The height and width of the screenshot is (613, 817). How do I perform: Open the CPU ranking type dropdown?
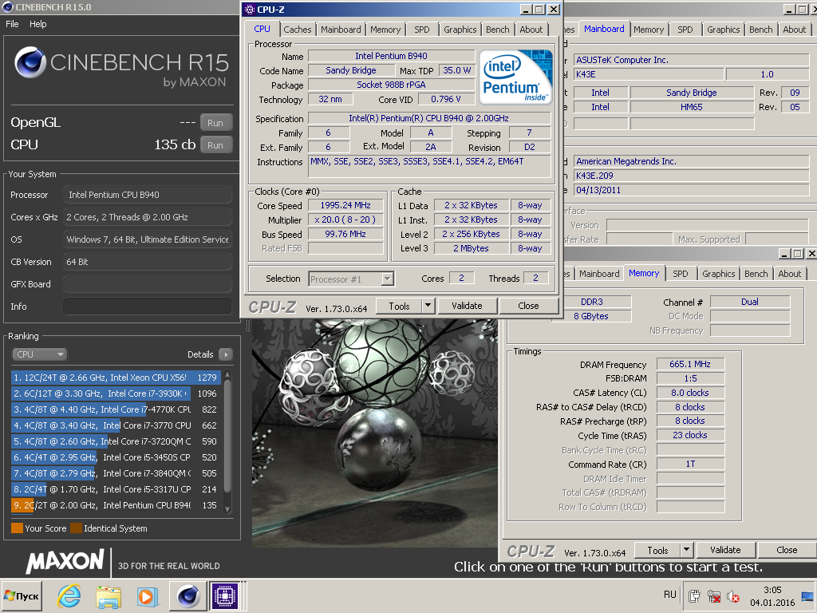(39, 354)
